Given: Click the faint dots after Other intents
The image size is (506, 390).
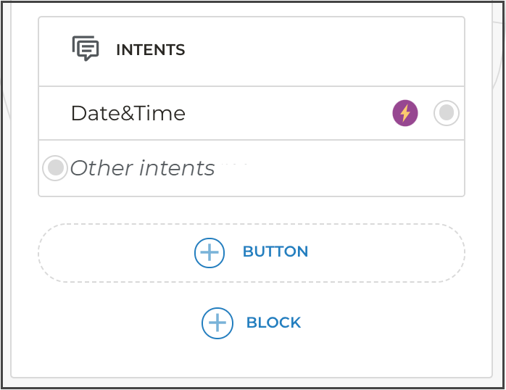Looking at the screenshot, I should pos(237,166).
